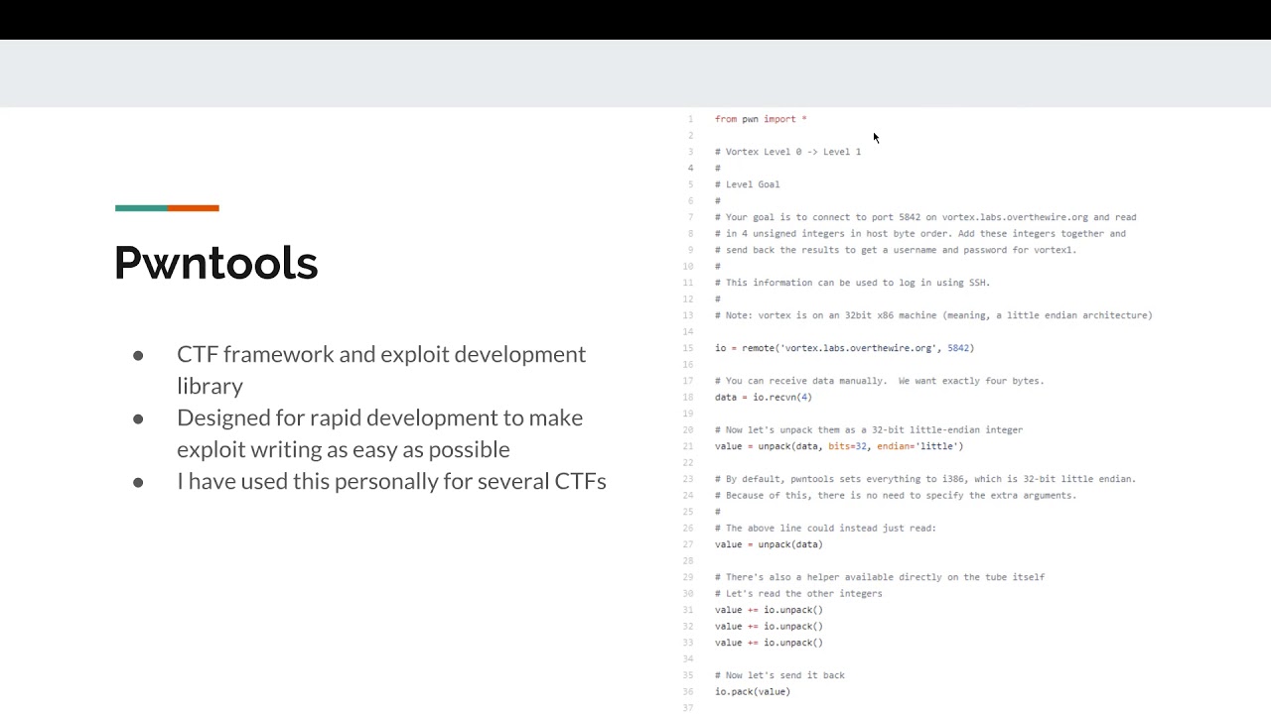Click comment 'You can receive data manually.'

tap(879, 381)
